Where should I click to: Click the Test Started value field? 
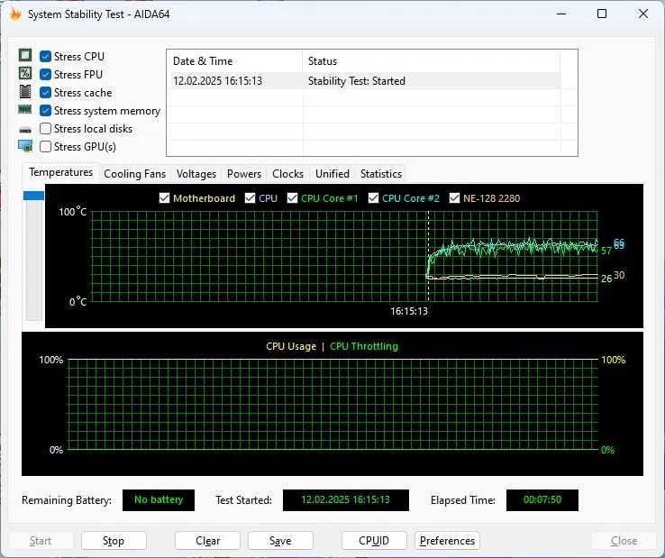(346, 500)
